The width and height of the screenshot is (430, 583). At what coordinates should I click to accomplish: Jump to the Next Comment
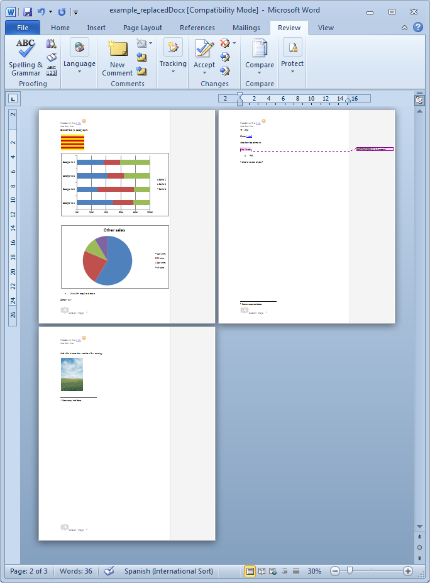tap(141, 70)
